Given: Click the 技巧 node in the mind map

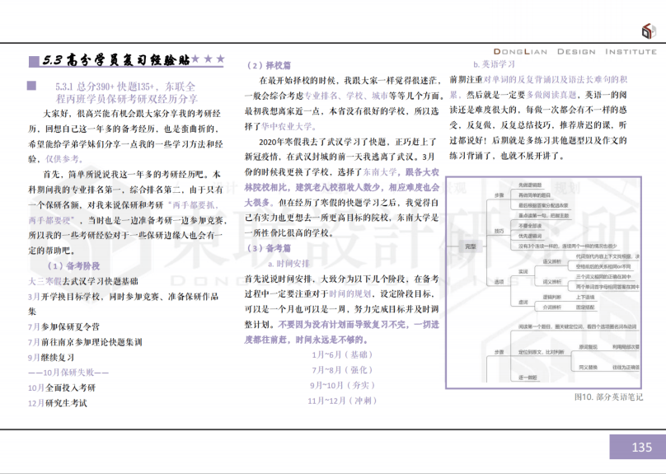Looking at the screenshot, I should [x=499, y=230].
